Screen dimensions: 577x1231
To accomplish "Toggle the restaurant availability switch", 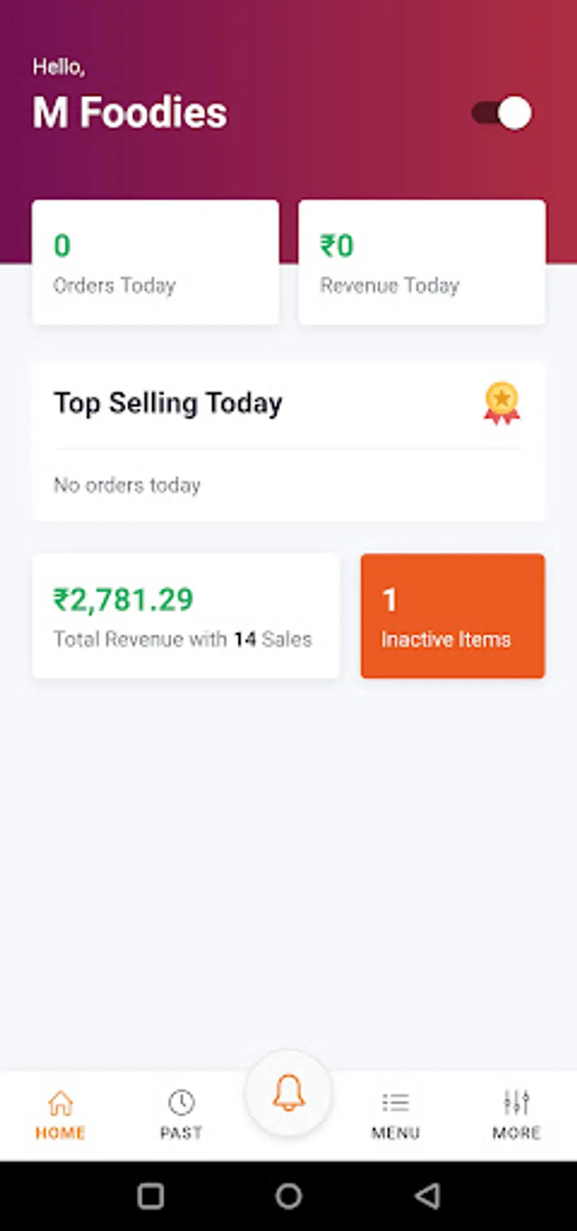I will [501, 113].
